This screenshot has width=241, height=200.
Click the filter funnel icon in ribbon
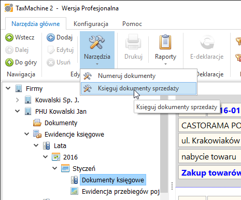238,42
